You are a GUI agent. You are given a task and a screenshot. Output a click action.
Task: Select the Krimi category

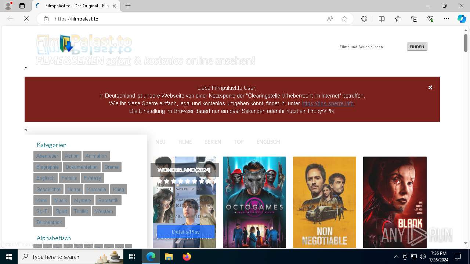(x=42, y=200)
